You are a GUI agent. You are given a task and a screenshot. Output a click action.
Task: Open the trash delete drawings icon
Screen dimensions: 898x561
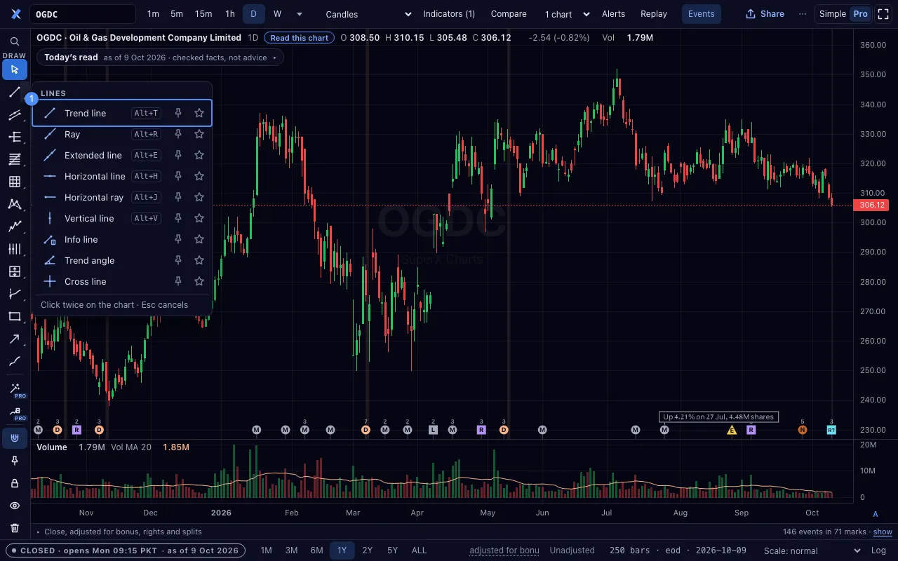click(15, 528)
